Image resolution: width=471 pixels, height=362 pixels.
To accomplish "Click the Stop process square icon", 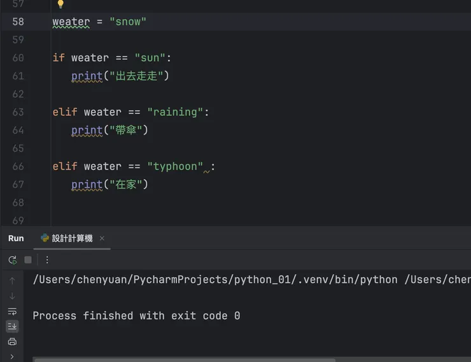I will point(28,260).
